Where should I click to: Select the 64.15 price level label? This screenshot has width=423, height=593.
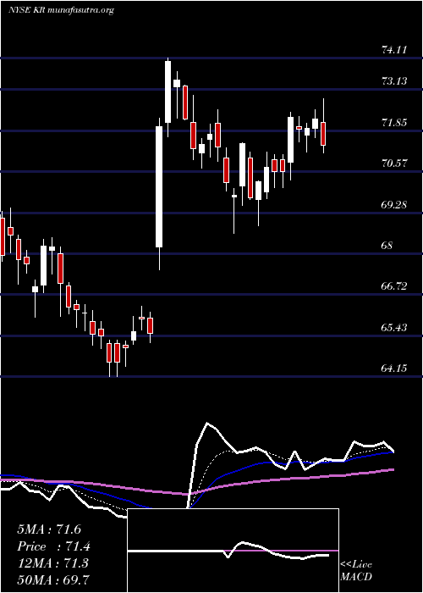pyautogui.click(x=394, y=368)
